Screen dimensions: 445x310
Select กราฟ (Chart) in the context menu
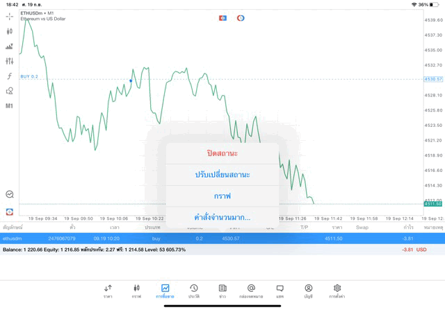click(222, 196)
